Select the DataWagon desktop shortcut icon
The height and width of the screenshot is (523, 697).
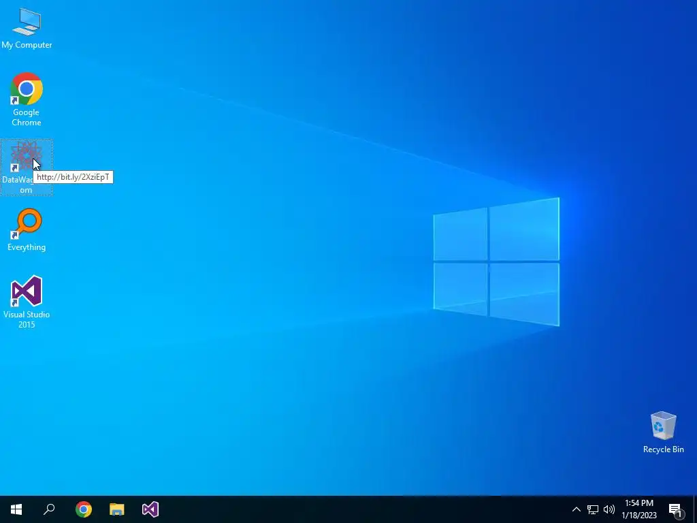27,167
